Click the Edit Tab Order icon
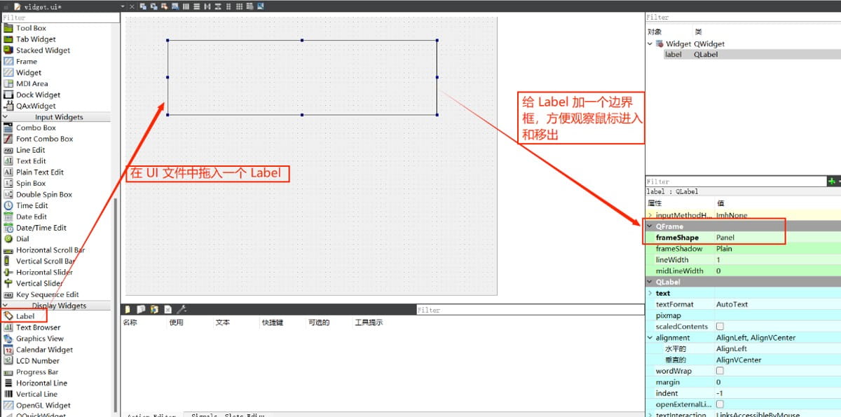The image size is (841, 417). coord(175,6)
